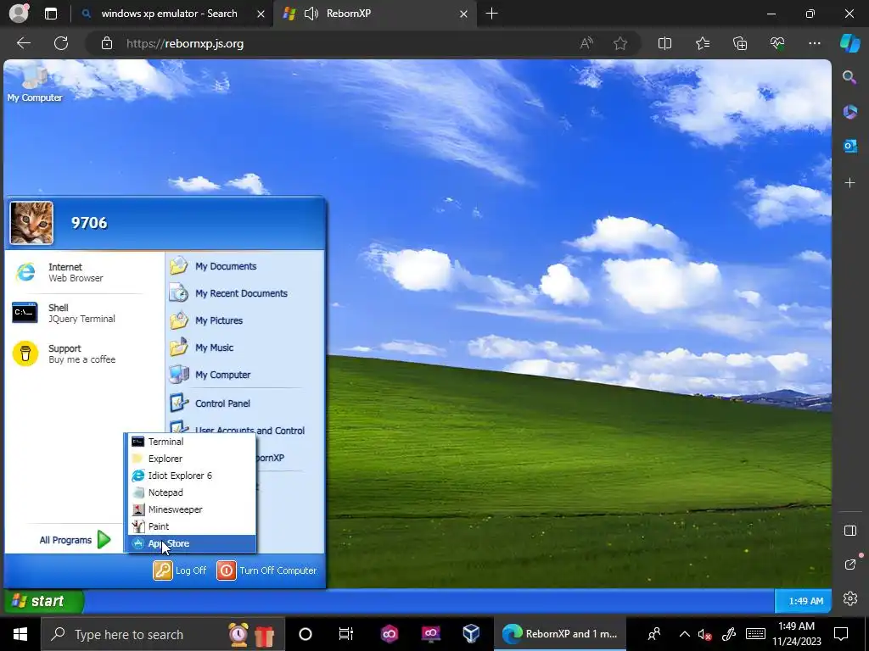
Task: Open Cortana circle on taskbar
Action: pyautogui.click(x=305, y=634)
